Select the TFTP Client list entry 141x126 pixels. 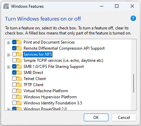[x=33, y=85]
